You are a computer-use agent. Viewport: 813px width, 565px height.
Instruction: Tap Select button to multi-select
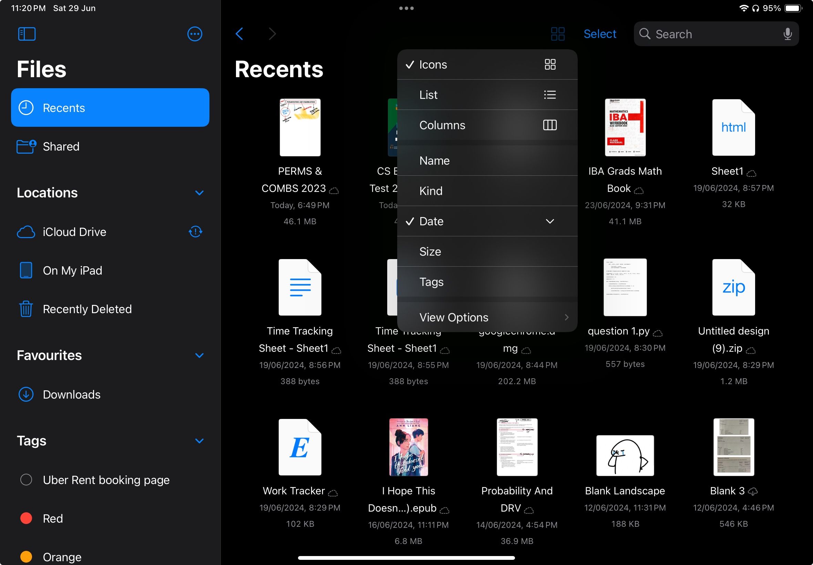click(x=600, y=33)
